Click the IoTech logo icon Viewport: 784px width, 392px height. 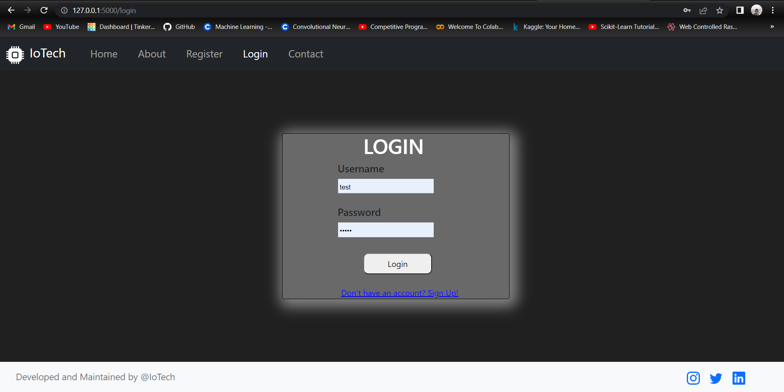click(x=15, y=54)
